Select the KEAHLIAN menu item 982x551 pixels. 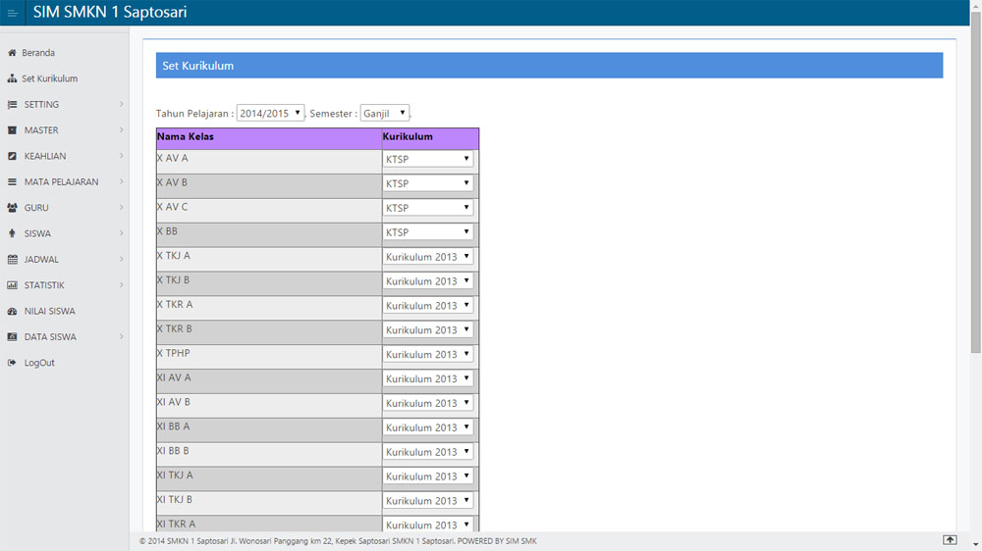(x=45, y=156)
